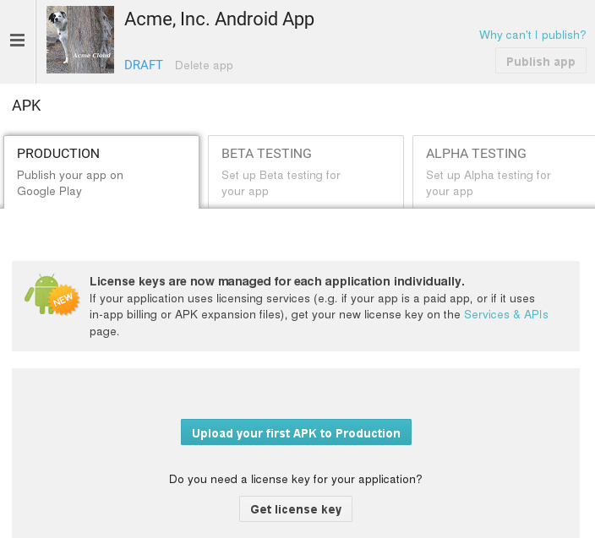
Task: Delete the app via Delete app link
Action: point(204,65)
